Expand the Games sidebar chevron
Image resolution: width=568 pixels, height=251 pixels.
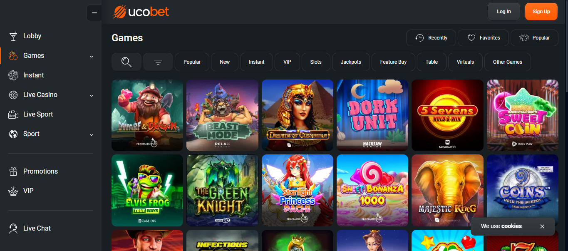[x=92, y=56]
